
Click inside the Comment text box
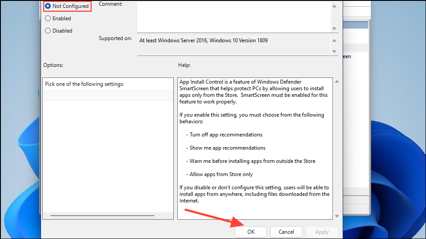[234, 17]
